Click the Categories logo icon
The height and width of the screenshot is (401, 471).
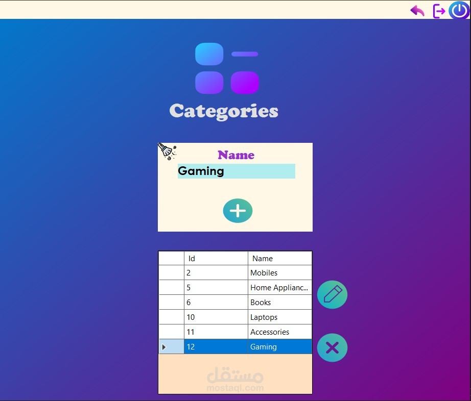[227, 68]
